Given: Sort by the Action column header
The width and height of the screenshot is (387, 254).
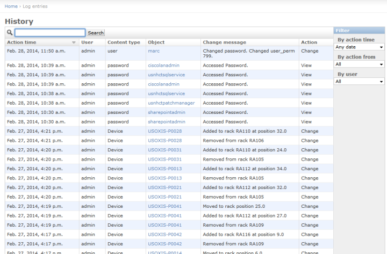Looking at the screenshot, I should [309, 42].
